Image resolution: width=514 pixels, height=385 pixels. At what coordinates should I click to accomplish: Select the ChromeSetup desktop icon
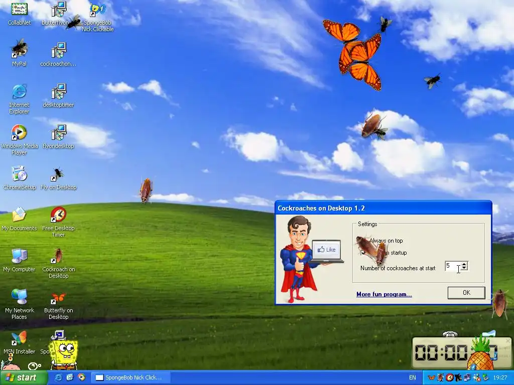20,178
